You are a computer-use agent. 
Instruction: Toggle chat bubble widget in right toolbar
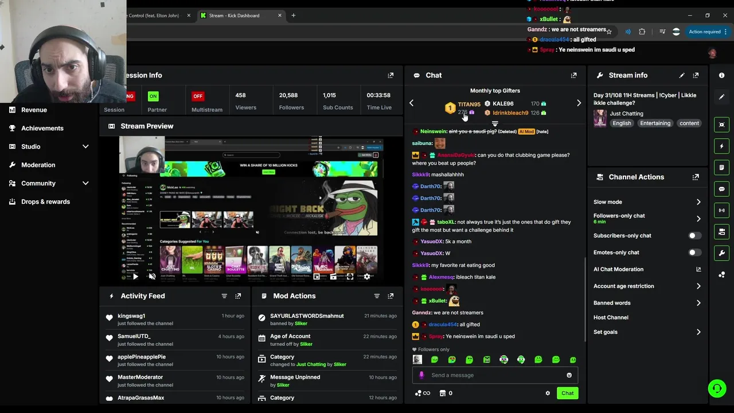721,189
